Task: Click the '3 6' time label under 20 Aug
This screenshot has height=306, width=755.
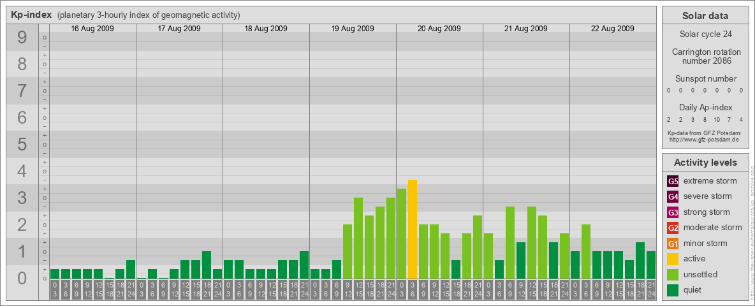Action: click(412, 289)
